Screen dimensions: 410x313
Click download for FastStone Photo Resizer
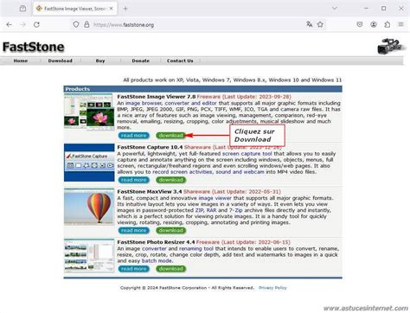click(171, 269)
